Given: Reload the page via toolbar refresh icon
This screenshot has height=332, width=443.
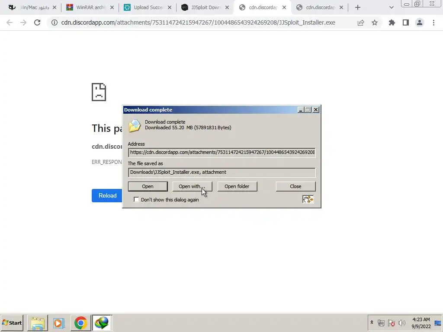Looking at the screenshot, I should [37, 22].
